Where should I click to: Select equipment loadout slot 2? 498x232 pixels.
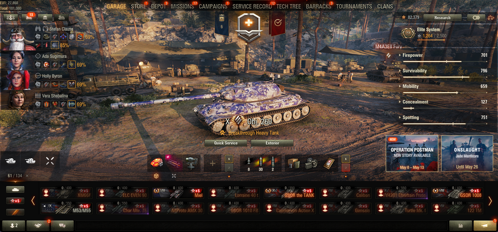point(229,168)
